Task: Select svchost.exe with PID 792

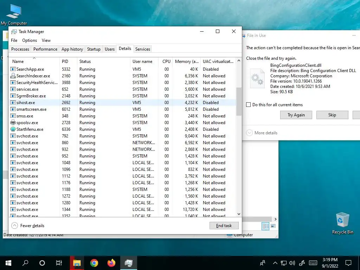Action: click(123, 136)
